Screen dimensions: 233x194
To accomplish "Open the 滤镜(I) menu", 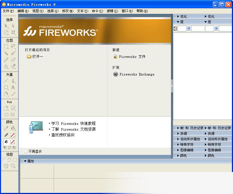I will tap(112, 11).
